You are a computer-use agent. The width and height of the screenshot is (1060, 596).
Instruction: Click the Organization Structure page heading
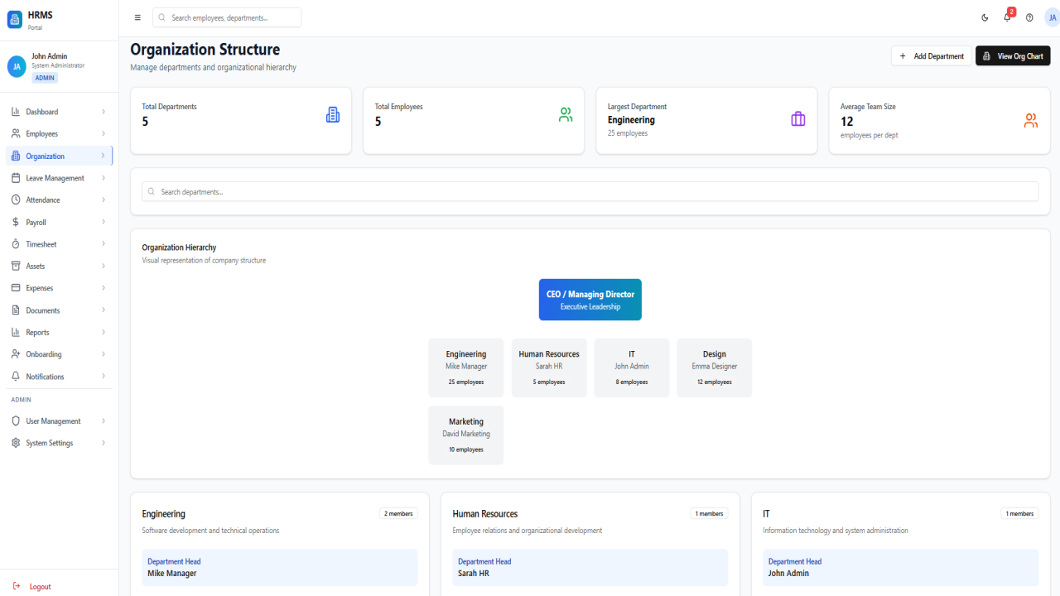tap(205, 50)
